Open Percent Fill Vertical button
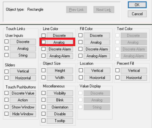 pos(134,70)
